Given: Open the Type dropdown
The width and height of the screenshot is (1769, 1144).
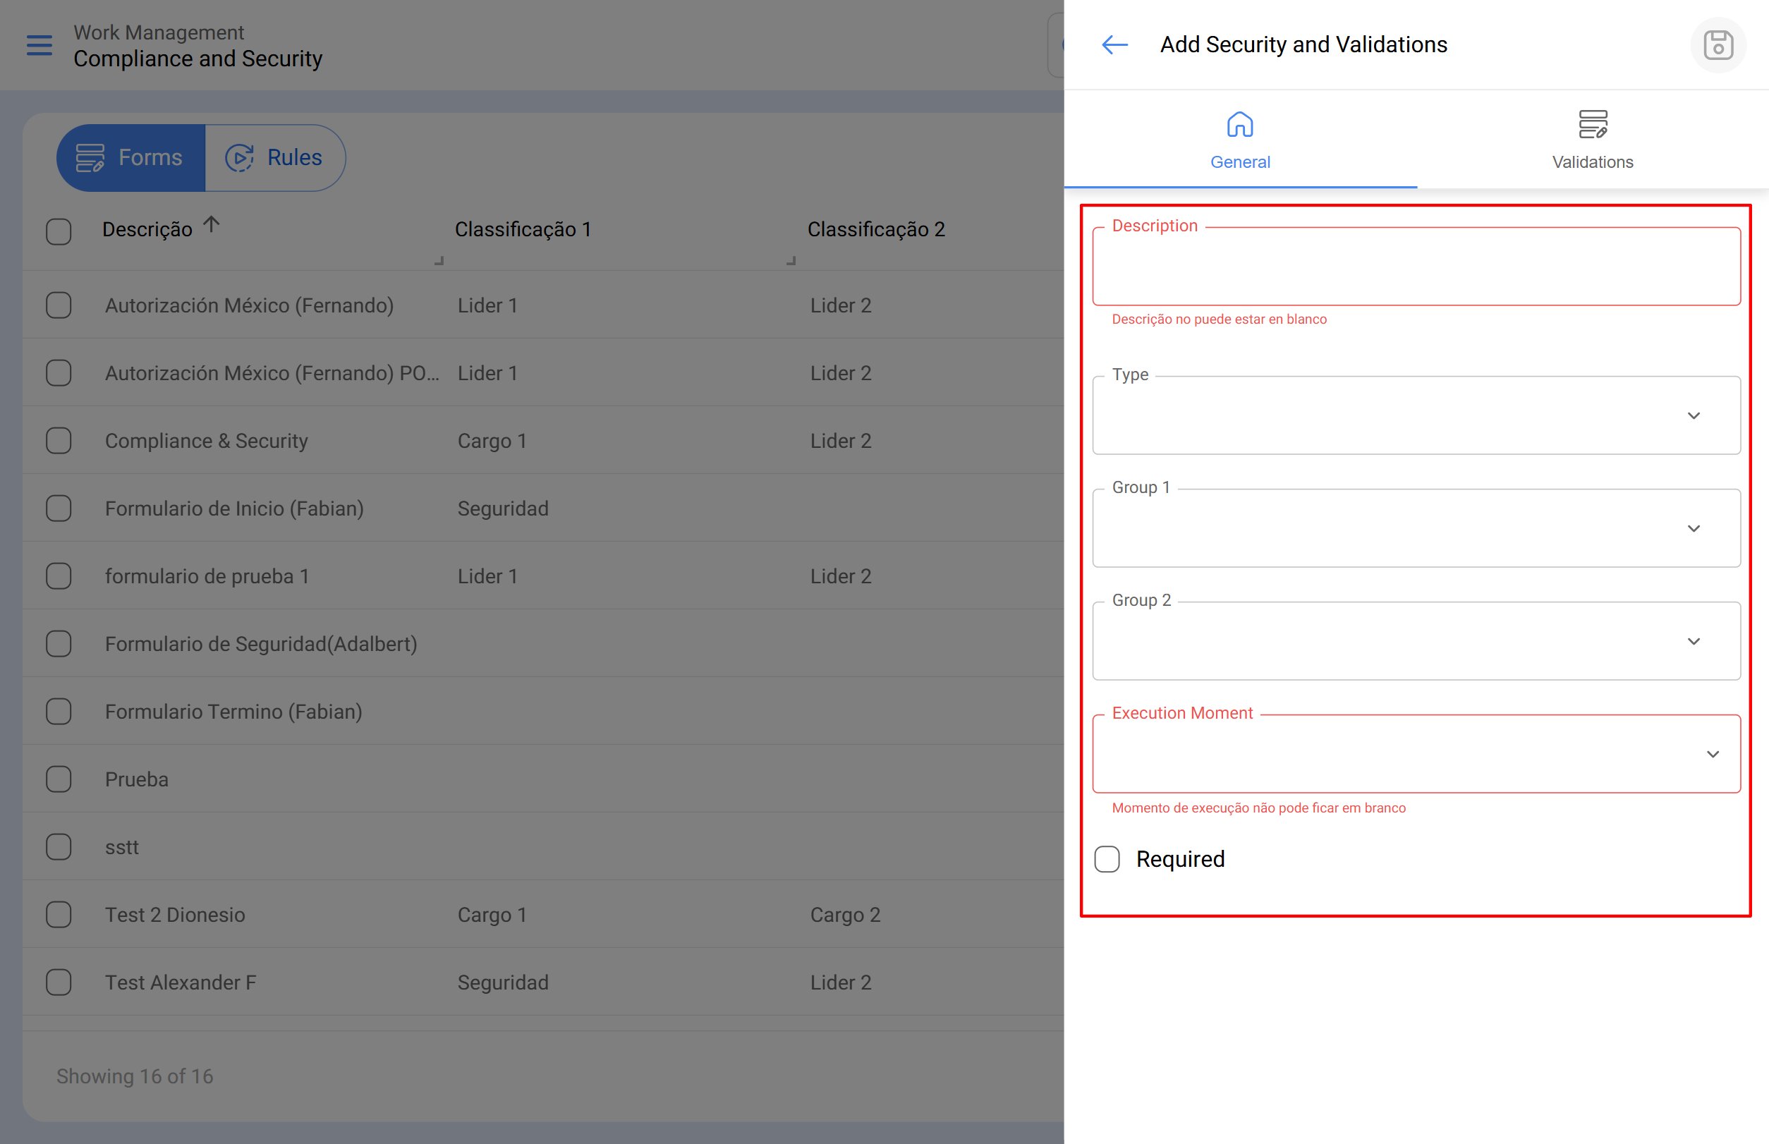Looking at the screenshot, I should click(x=1416, y=415).
